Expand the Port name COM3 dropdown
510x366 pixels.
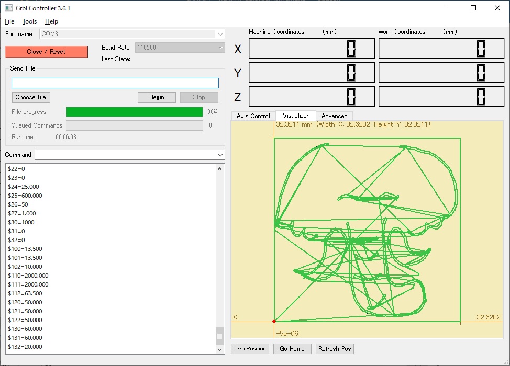[x=220, y=34]
